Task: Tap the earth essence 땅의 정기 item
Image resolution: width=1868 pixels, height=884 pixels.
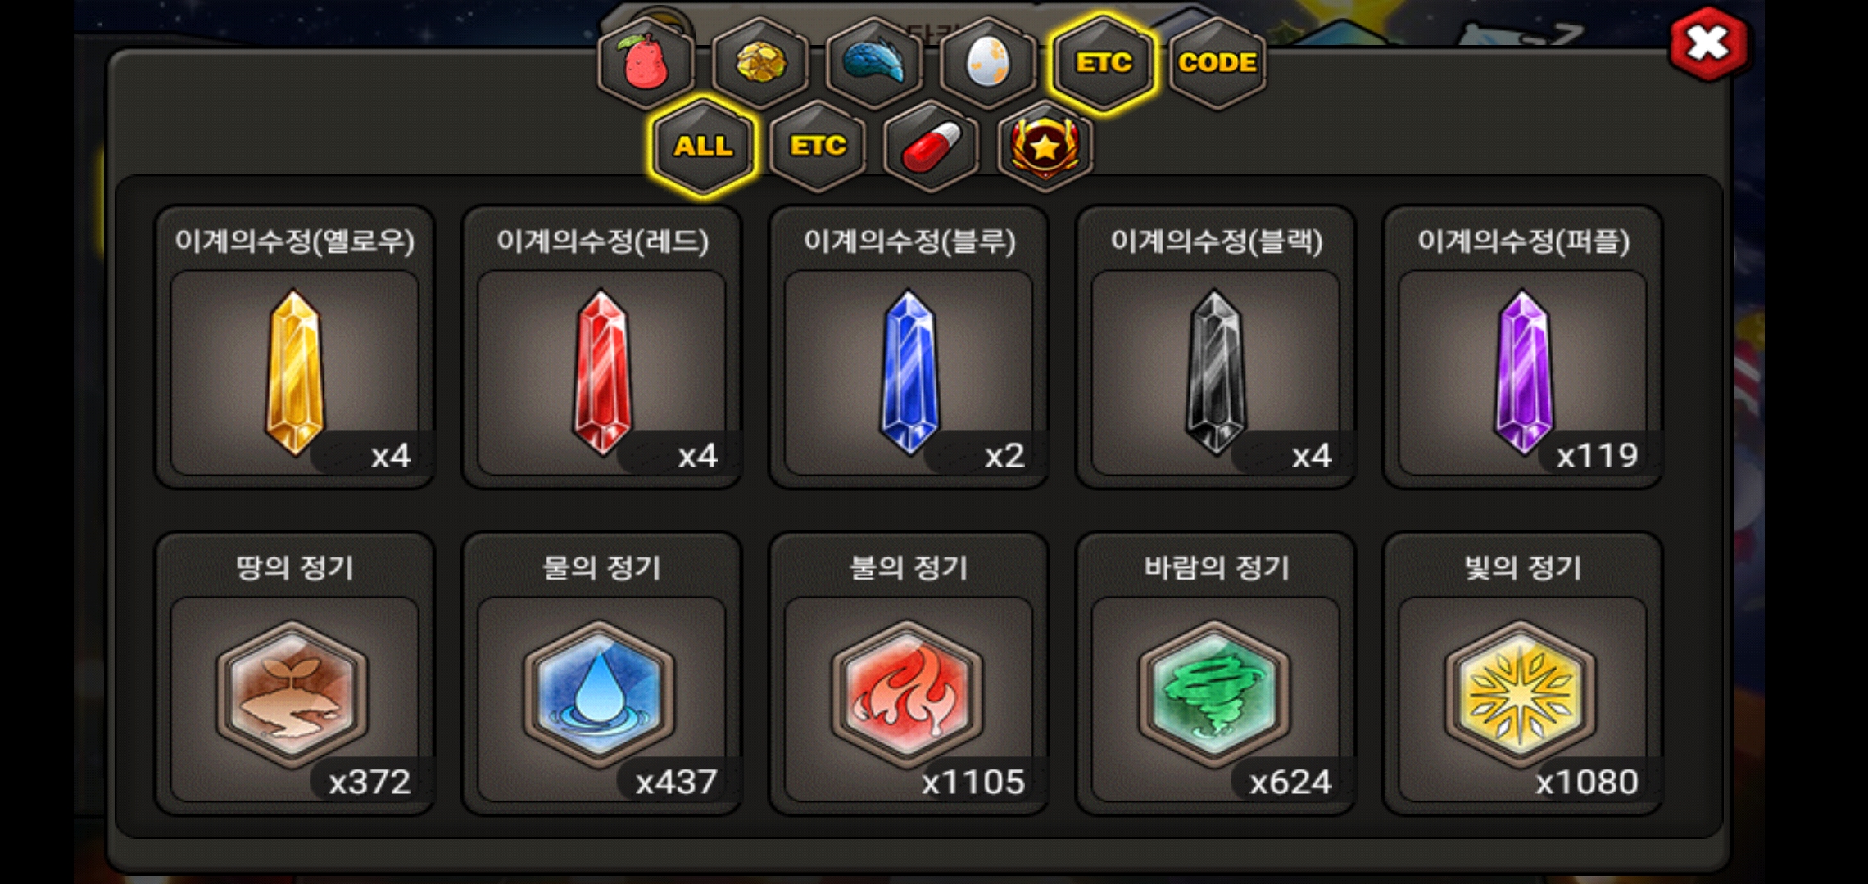Action: tap(295, 674)
